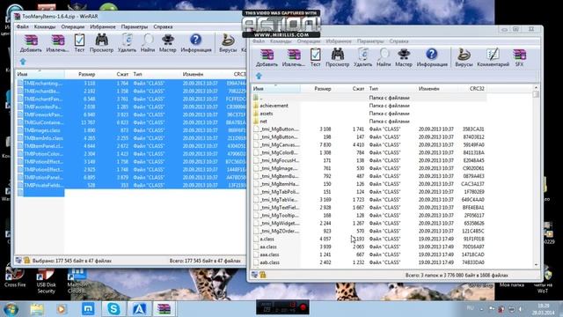563x317 pixels.
Task: Click lock icon in TooManyItems status bar
Action: click(27, 261)
